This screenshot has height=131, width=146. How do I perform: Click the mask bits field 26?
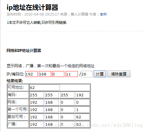tap(87, 74)
